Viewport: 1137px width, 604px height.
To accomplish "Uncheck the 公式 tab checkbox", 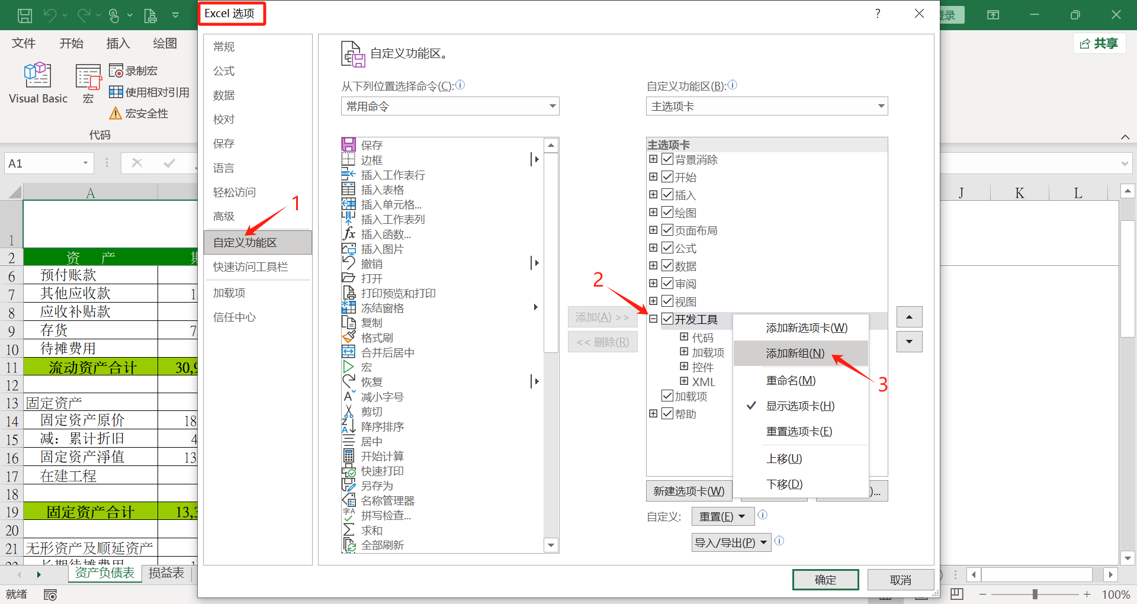I will pos(667,248).
